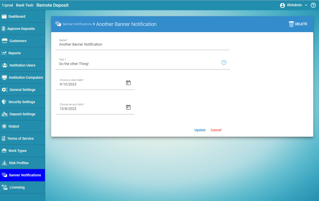Screen dimensions: 319x201
Task: Click the chat icon in the page header
Action: point(58,24)
